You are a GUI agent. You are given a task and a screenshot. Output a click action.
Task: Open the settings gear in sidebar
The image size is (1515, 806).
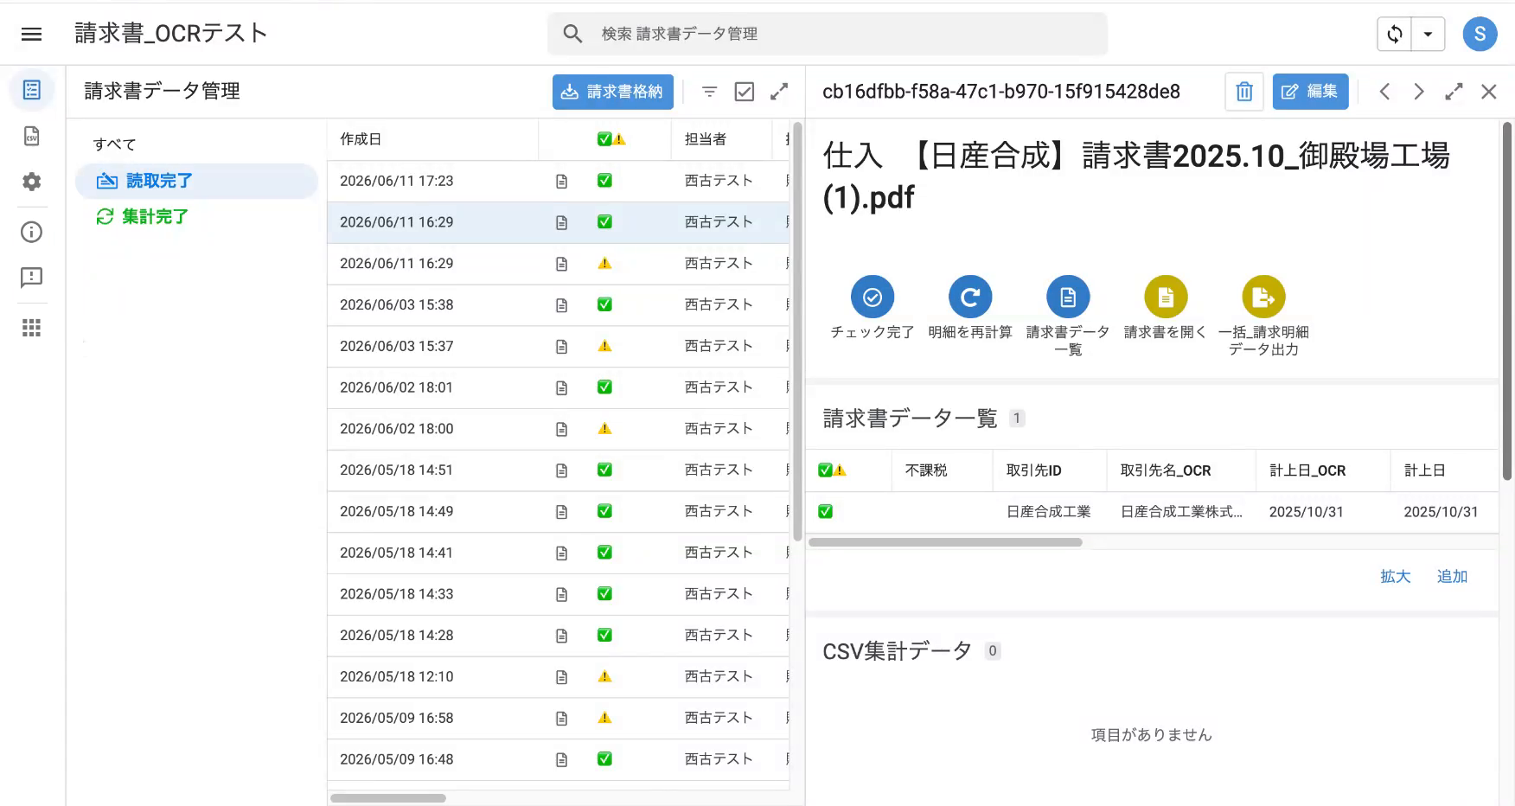coord(32,182)
